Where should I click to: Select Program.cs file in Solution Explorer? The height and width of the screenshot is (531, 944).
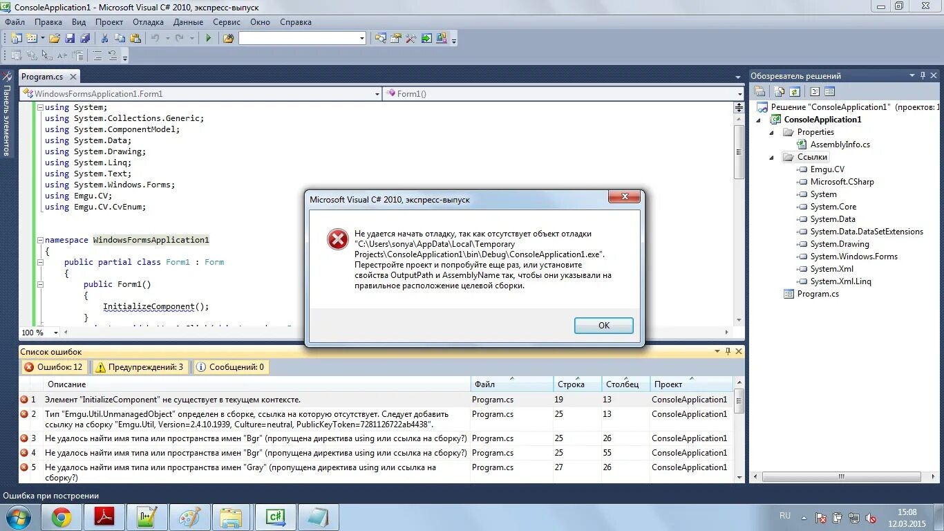pyautogui.click(x=811, y=294)
